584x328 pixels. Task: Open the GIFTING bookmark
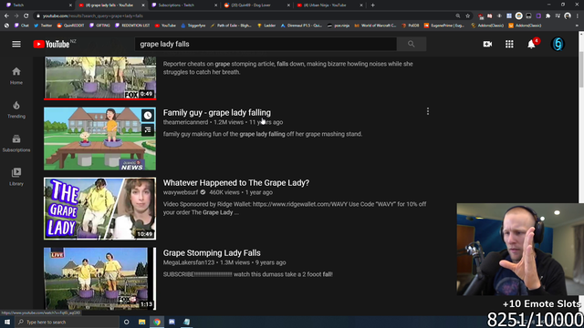point(99,26)
